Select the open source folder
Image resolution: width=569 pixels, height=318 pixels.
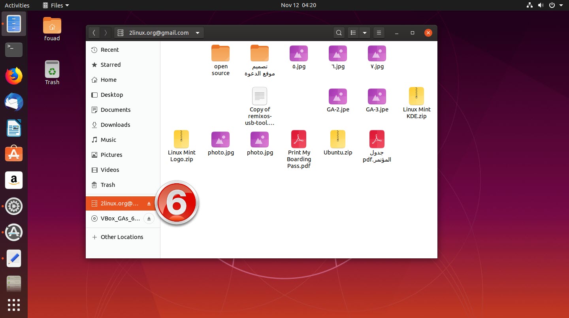point(220,60)
